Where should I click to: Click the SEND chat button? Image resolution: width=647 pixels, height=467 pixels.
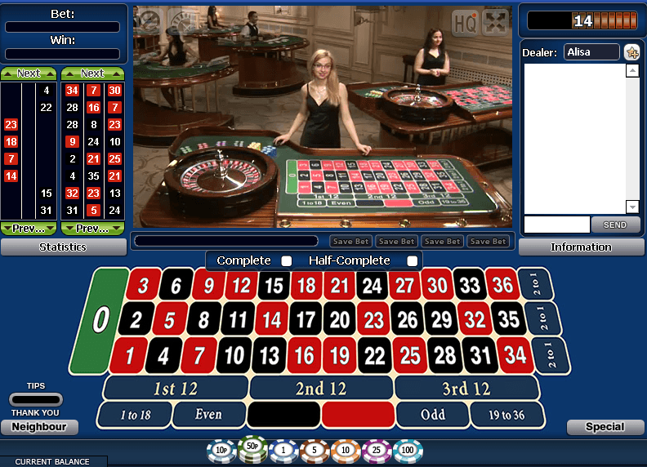point(615,225)
